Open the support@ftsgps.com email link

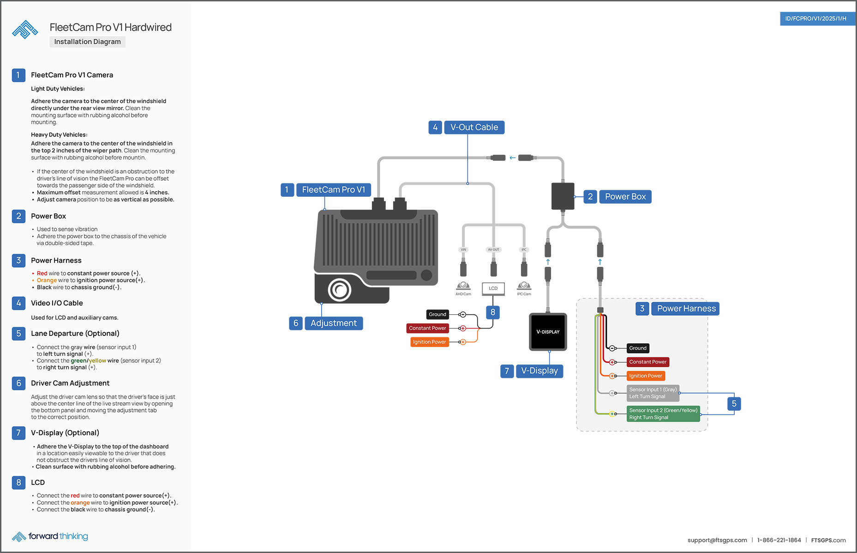point(717,540)
